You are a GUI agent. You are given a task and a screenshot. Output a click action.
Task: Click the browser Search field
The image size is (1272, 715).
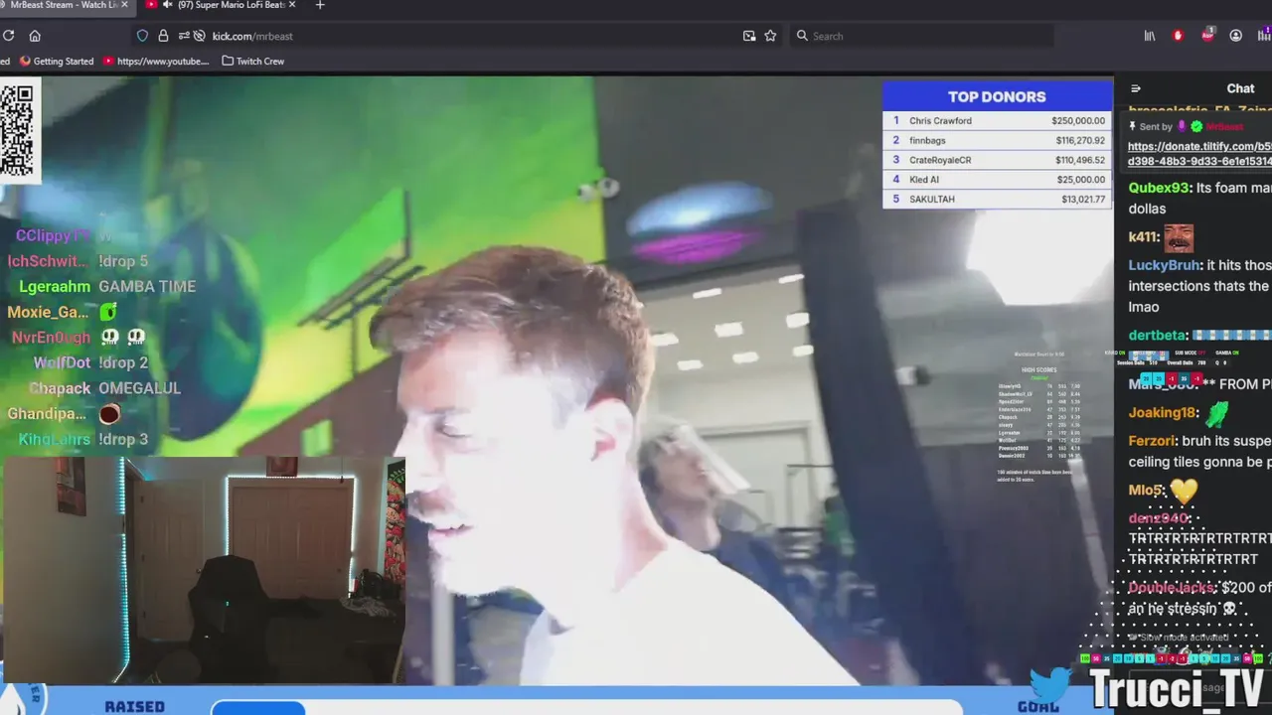pos(922,36)
